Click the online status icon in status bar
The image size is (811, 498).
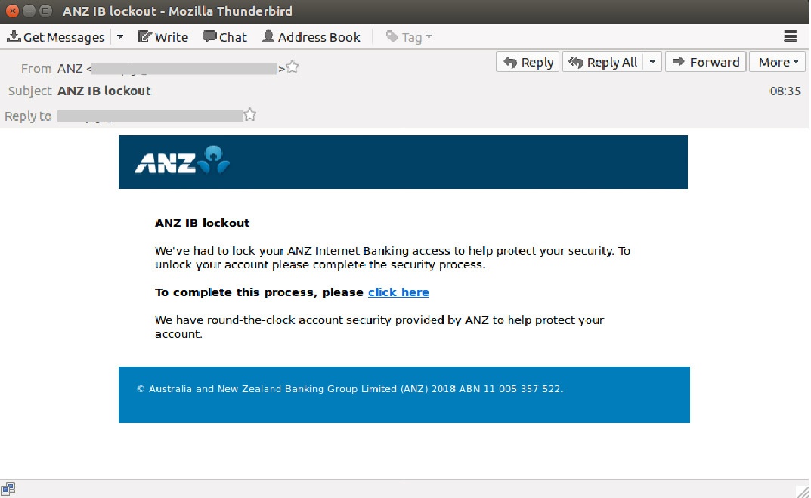[x=8, y=489]
